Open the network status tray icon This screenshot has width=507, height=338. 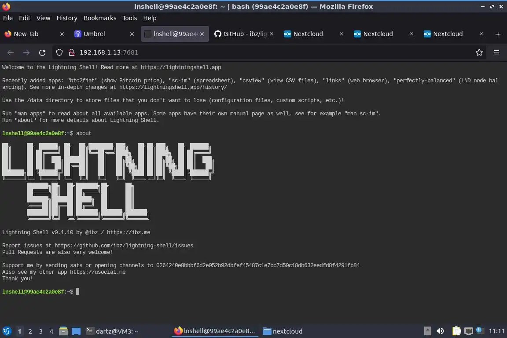click(469, 331)
